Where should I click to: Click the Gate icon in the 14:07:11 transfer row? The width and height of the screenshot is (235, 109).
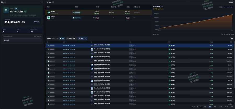tap(92, 92)
